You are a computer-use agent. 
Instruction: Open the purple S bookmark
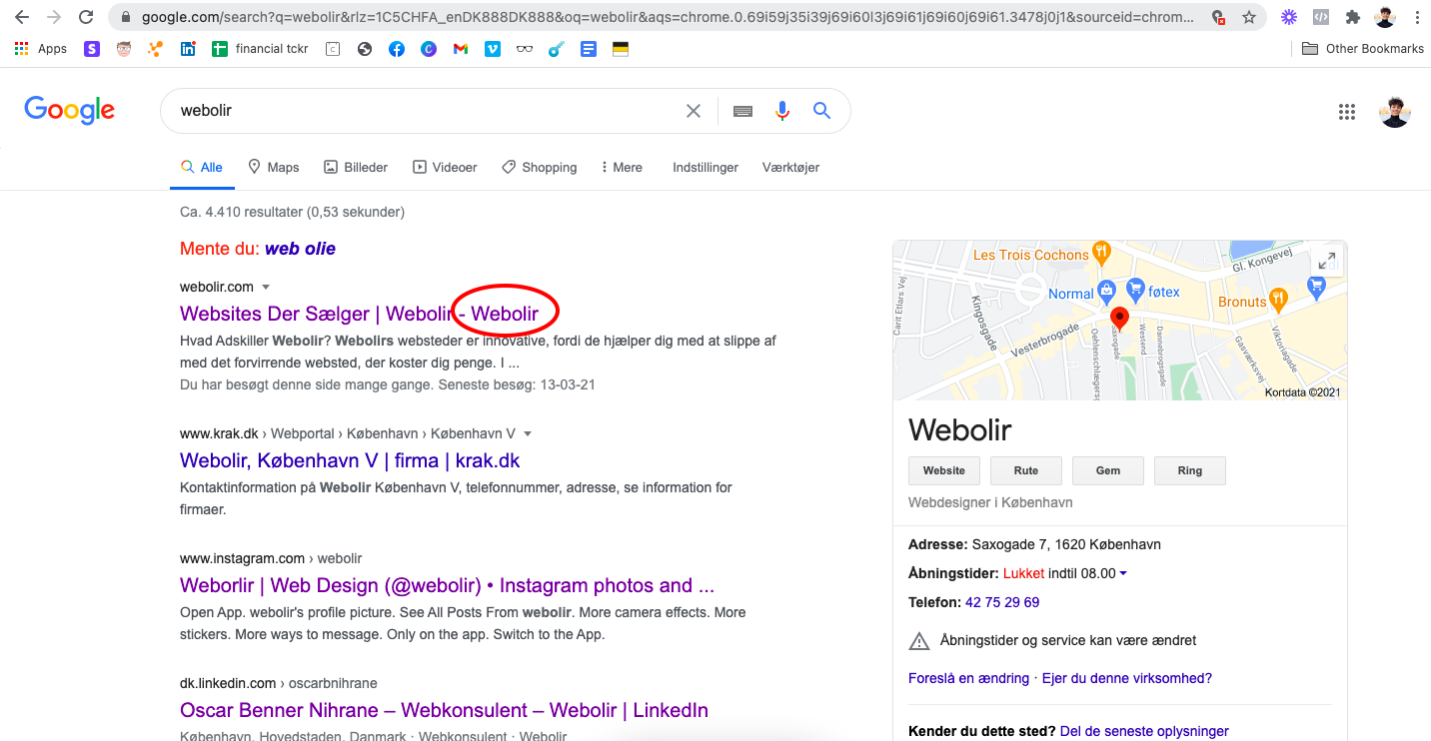[92, 48]
